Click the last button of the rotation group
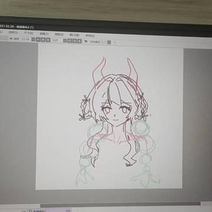The height and width of the screenshot is (212, 212). 79,41
